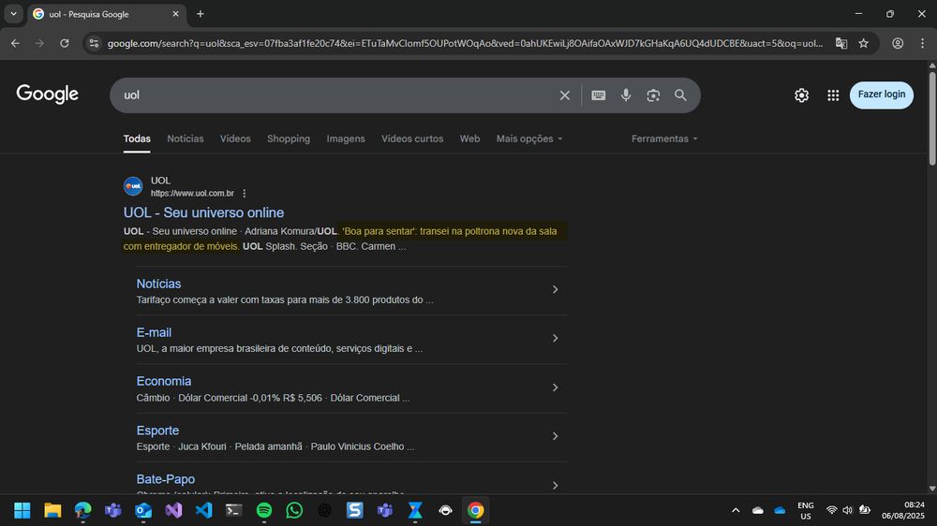This screenshot has height=526, width=937.
Task: Open the Economia sitelink
Action: coord(164,381)
